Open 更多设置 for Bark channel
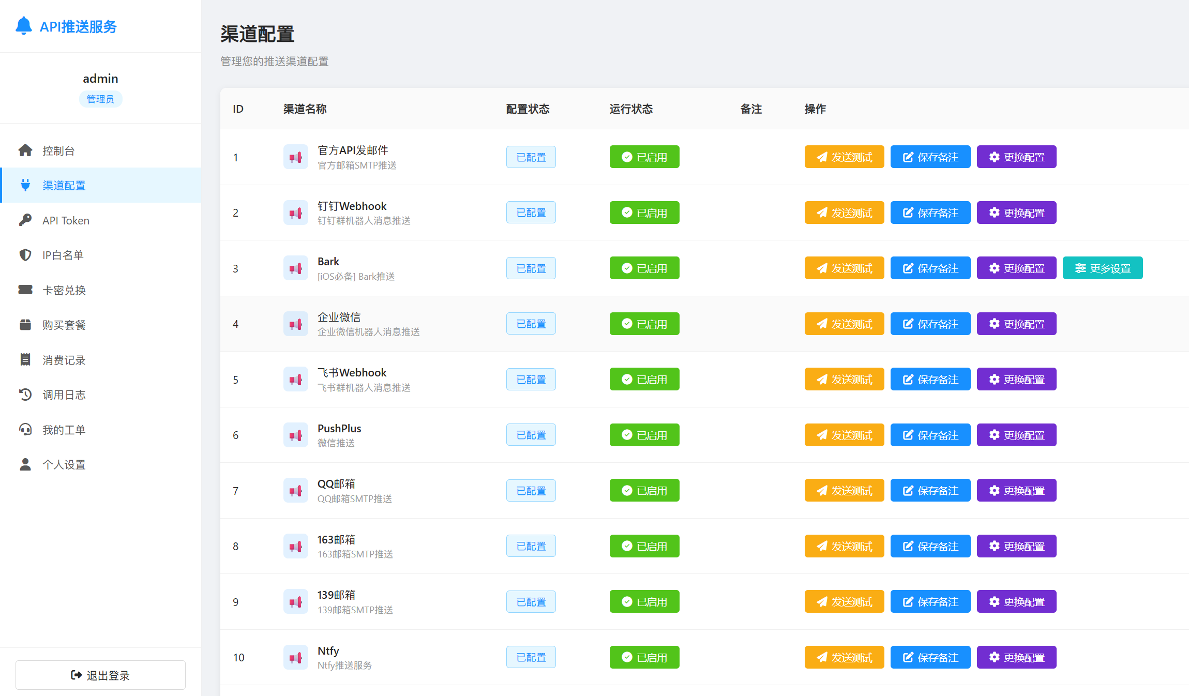 click(x=1102, y=268)
